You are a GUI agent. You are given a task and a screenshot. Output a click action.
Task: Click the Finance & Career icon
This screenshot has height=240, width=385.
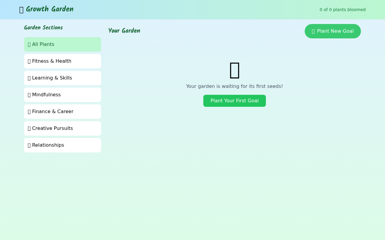[x=29, y=111]
